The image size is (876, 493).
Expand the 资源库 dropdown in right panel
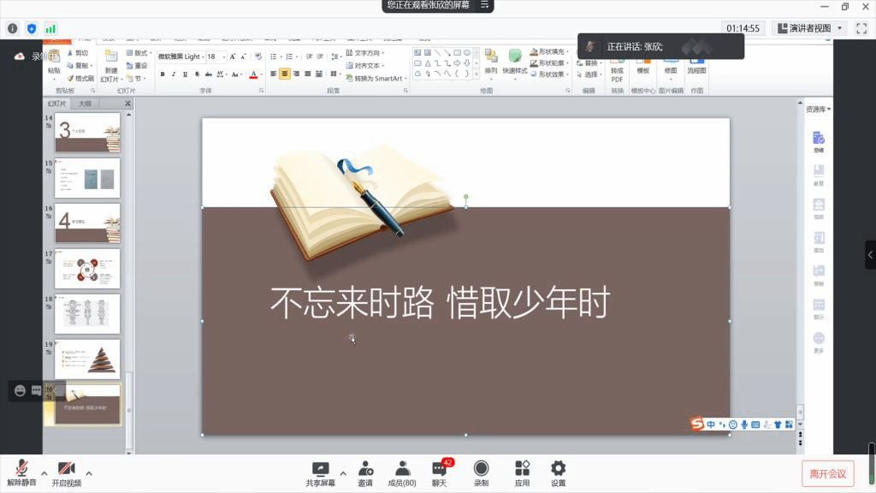point(818,110)
